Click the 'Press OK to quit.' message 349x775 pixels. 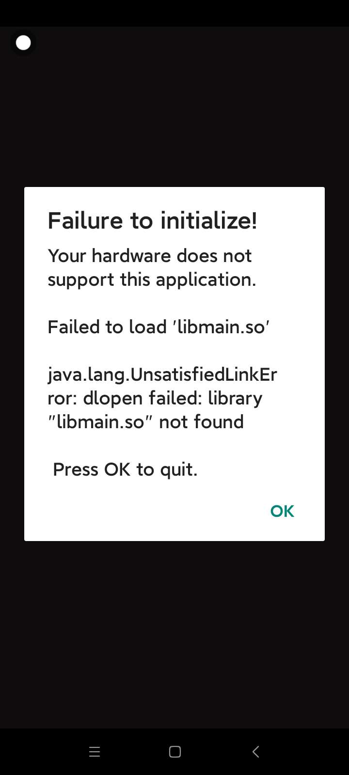(125, 469)
